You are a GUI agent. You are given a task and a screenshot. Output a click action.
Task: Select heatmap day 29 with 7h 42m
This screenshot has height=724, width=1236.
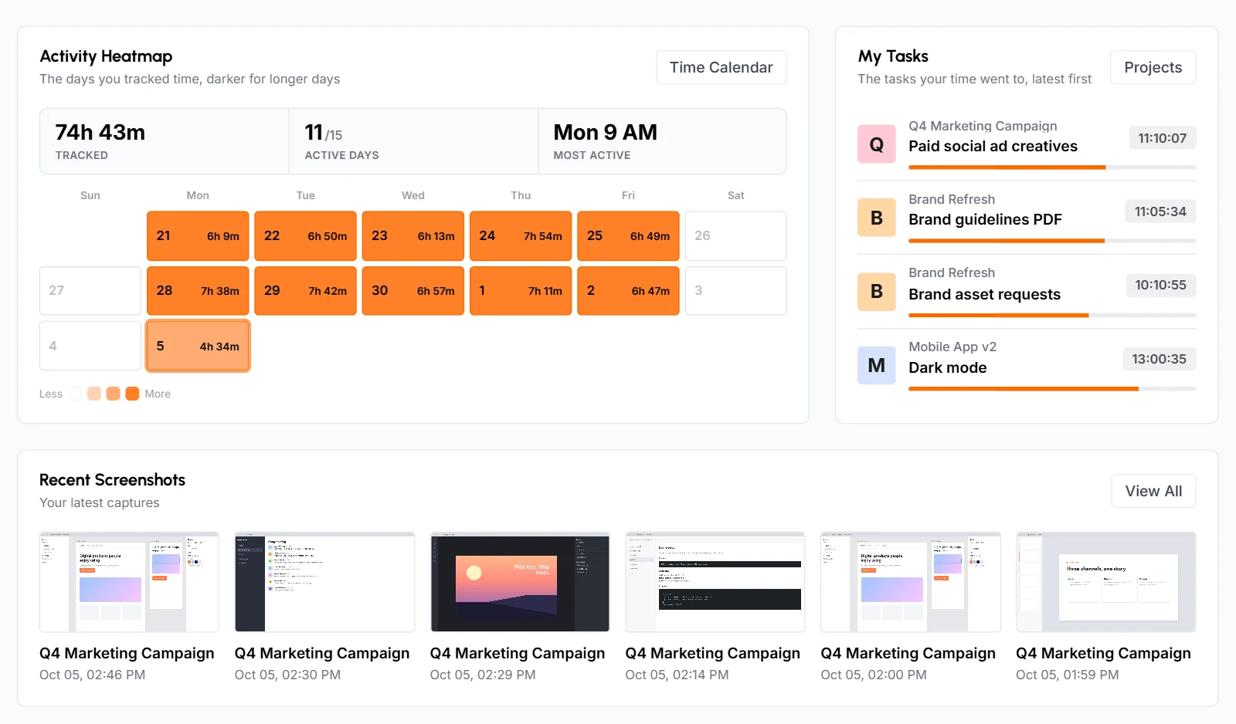pyautogui.click(x=305, y=291)
